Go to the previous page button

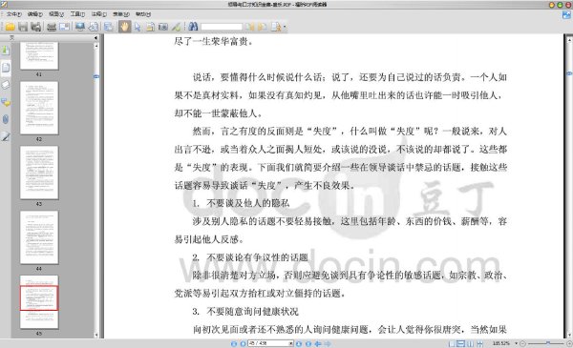click(243, 343)
